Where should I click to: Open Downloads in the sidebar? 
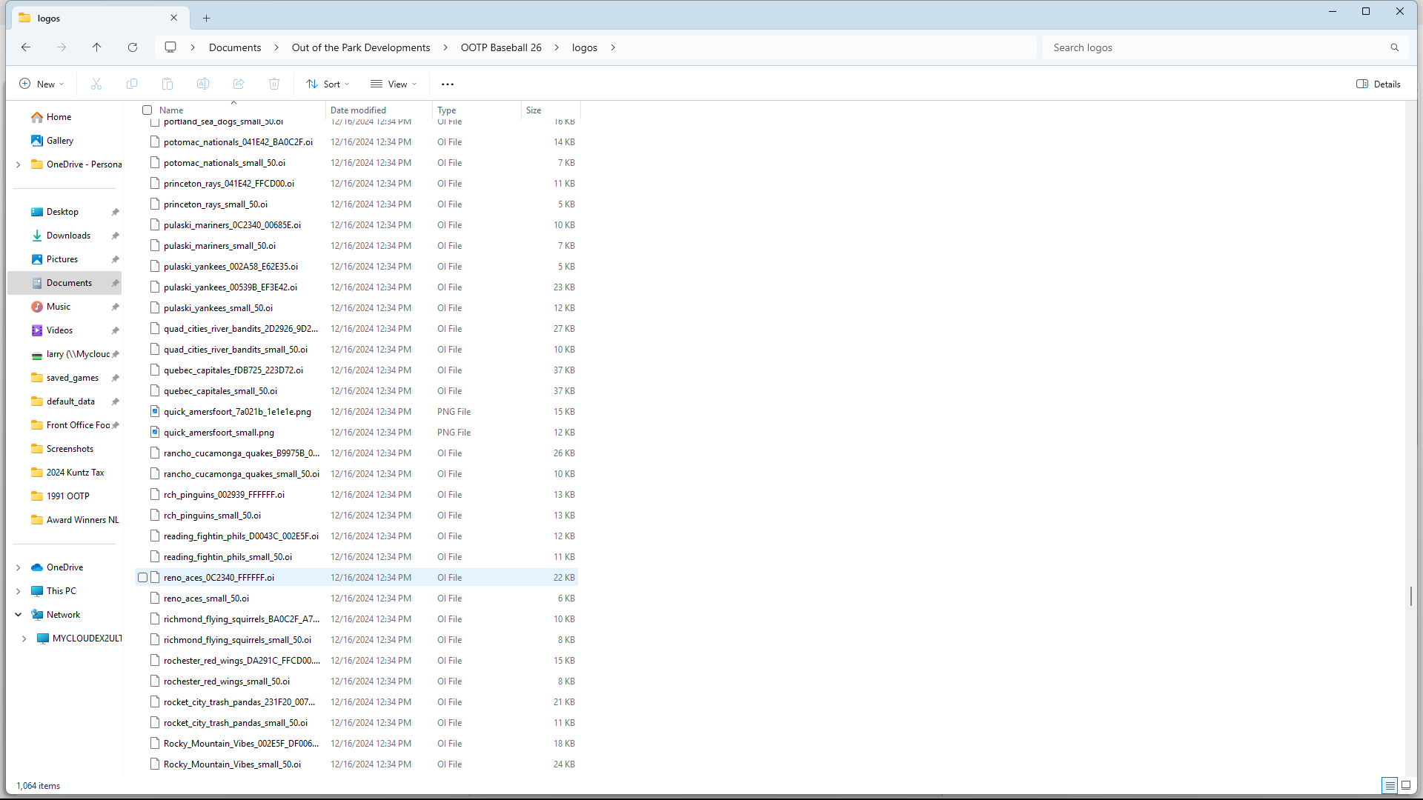[x=68, y=236]
